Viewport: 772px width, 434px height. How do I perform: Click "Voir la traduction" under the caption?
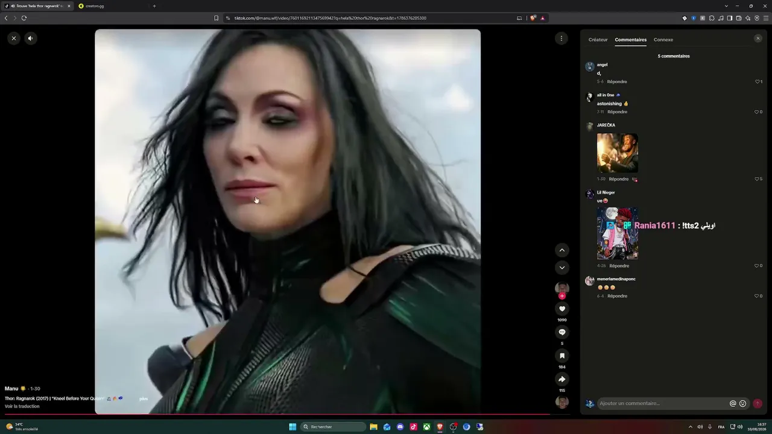point(22,406)
